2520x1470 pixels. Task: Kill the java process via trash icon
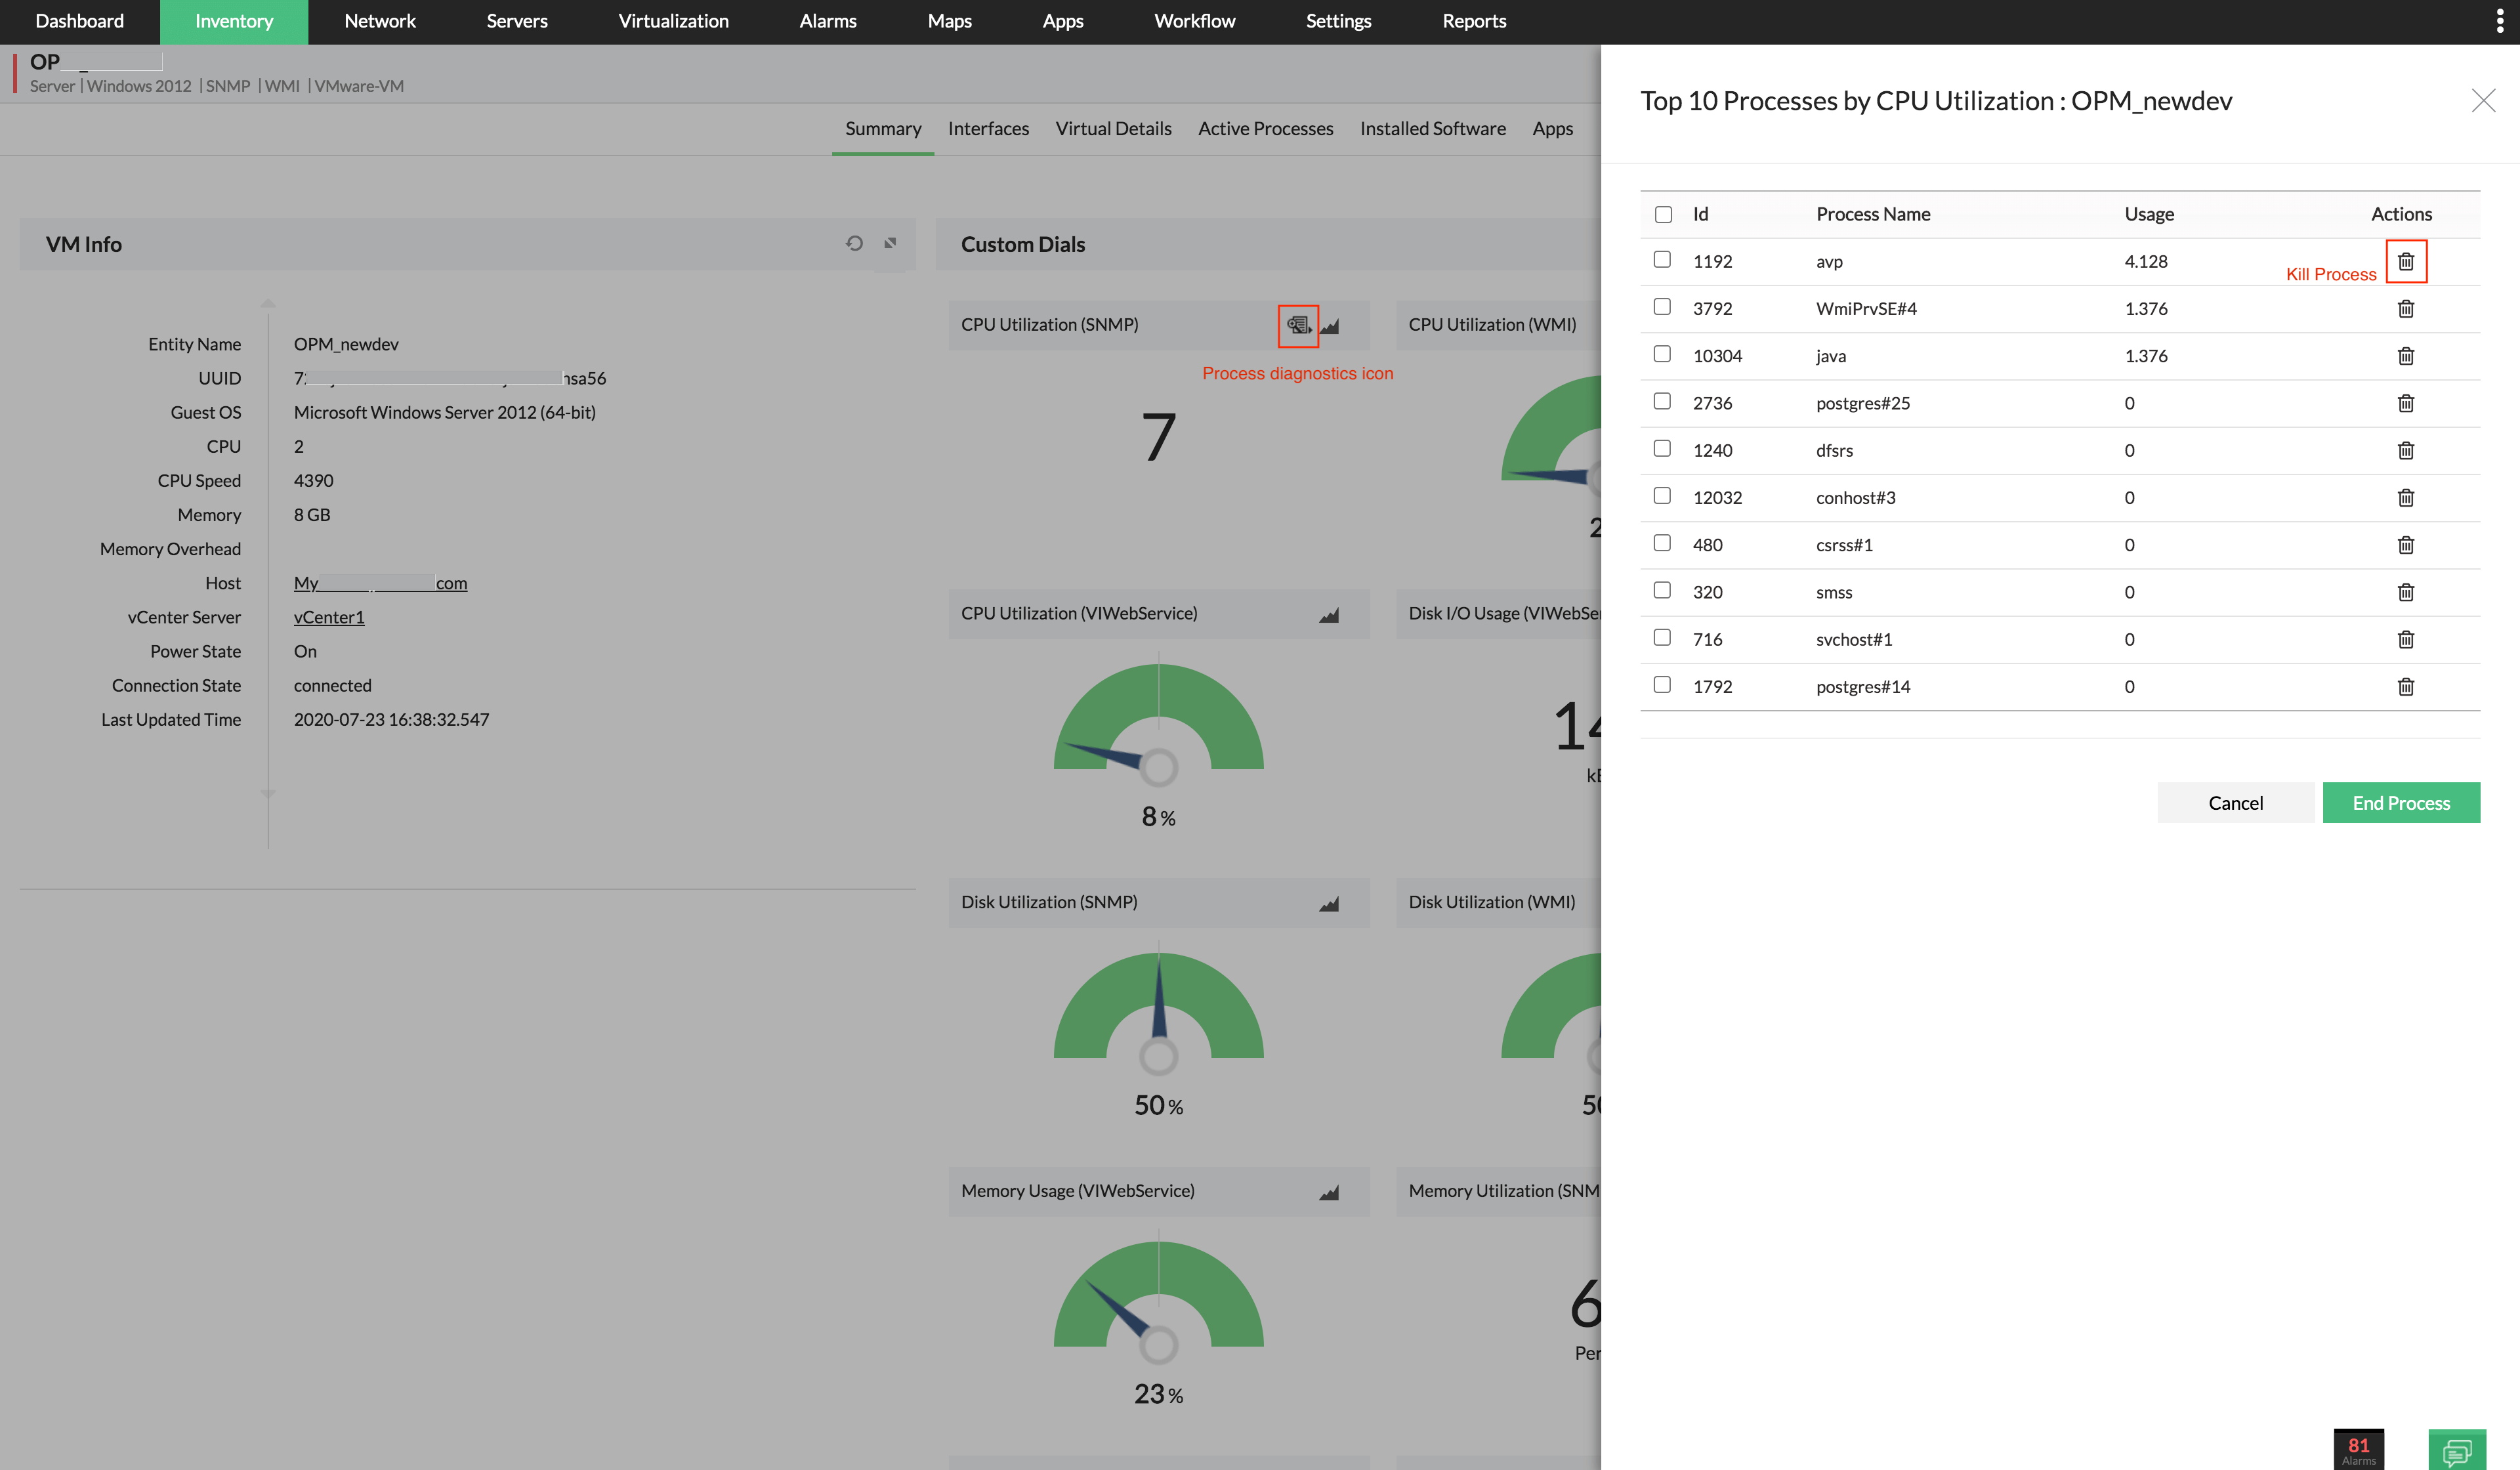(2405, 356)
